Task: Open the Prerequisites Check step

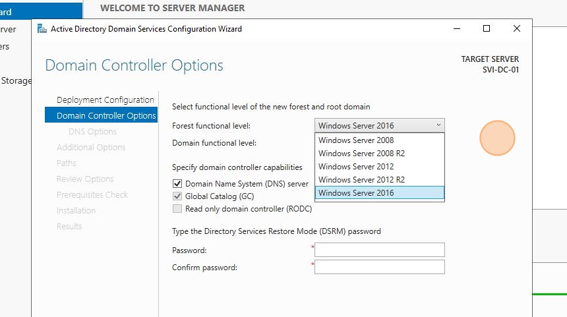Action: pos(92,195)
